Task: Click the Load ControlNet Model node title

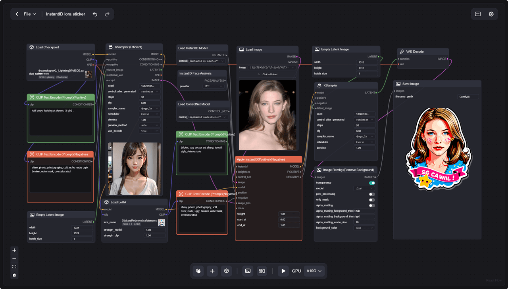Action: 194,104
